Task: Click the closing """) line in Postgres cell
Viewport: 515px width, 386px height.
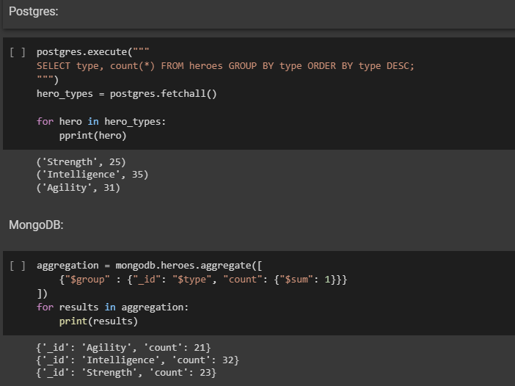Action: [48, 80]
